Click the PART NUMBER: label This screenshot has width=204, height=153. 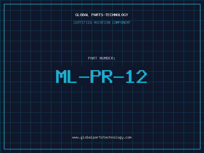coord(101,58)
